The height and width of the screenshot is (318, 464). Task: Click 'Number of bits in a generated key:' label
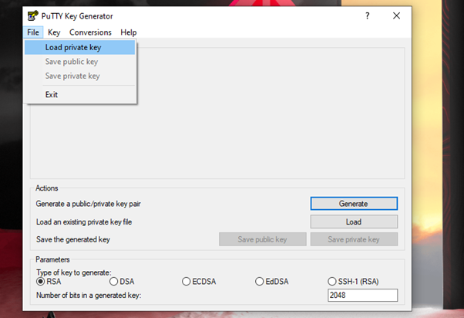pyautogui.click(x=89, y=296)
